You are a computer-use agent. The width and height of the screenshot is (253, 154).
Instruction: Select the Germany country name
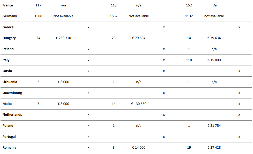10,16
